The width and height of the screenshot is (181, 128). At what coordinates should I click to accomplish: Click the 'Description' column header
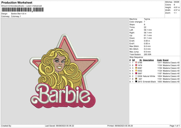[x=148, y=60]
